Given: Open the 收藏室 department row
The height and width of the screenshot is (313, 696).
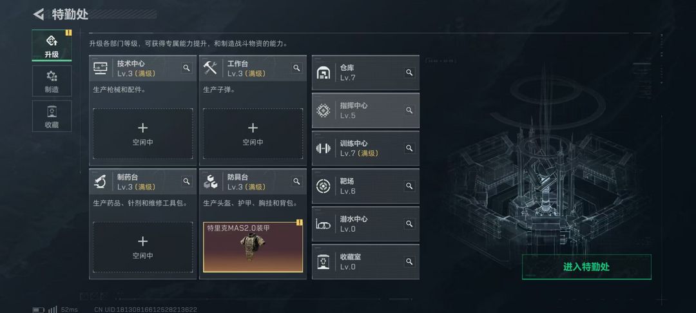Looking at the screenshot, I should 365,261.
